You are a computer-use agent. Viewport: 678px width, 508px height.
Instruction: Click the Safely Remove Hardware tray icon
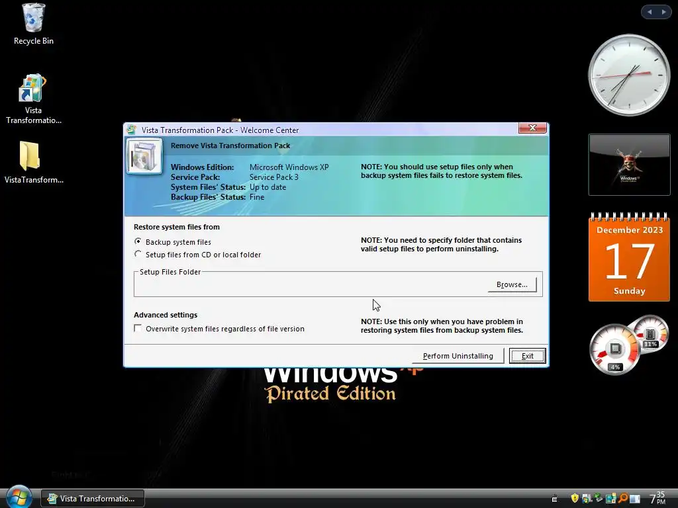pos(599,497)
